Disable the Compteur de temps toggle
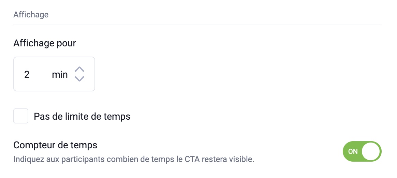397x178 pixels. point(362,151)
